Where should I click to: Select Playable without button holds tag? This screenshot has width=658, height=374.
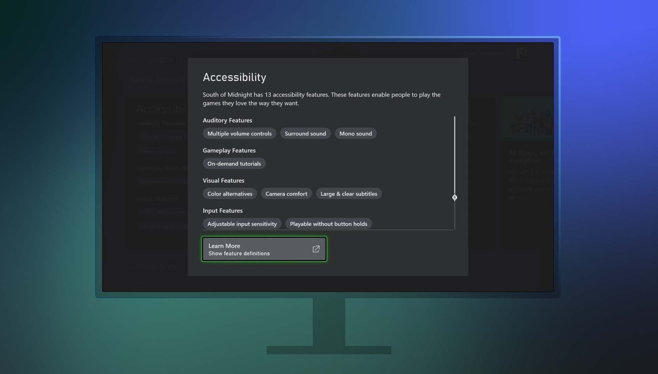(x=328, y=224)
